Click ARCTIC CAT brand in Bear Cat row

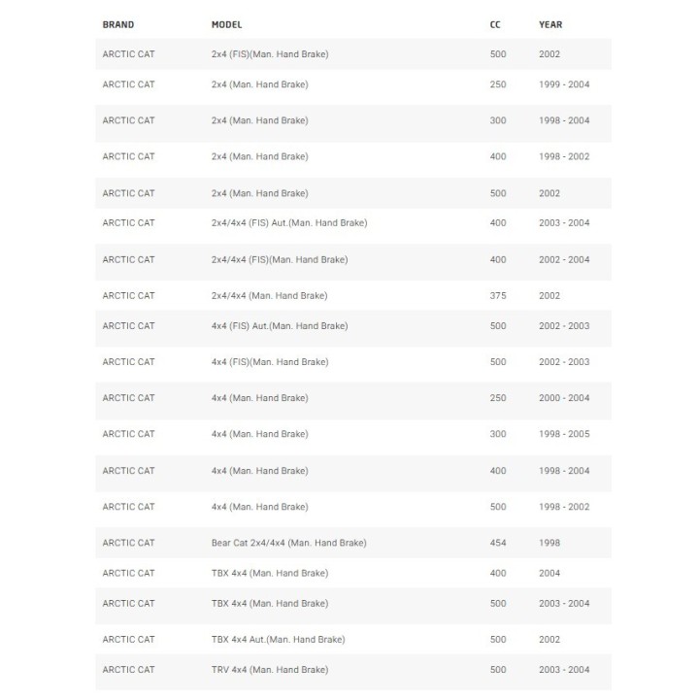point(128,543)
